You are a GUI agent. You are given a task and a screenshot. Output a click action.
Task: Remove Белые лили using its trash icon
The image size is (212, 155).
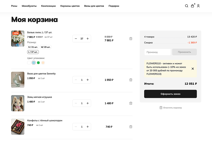(x=131, y=38)
